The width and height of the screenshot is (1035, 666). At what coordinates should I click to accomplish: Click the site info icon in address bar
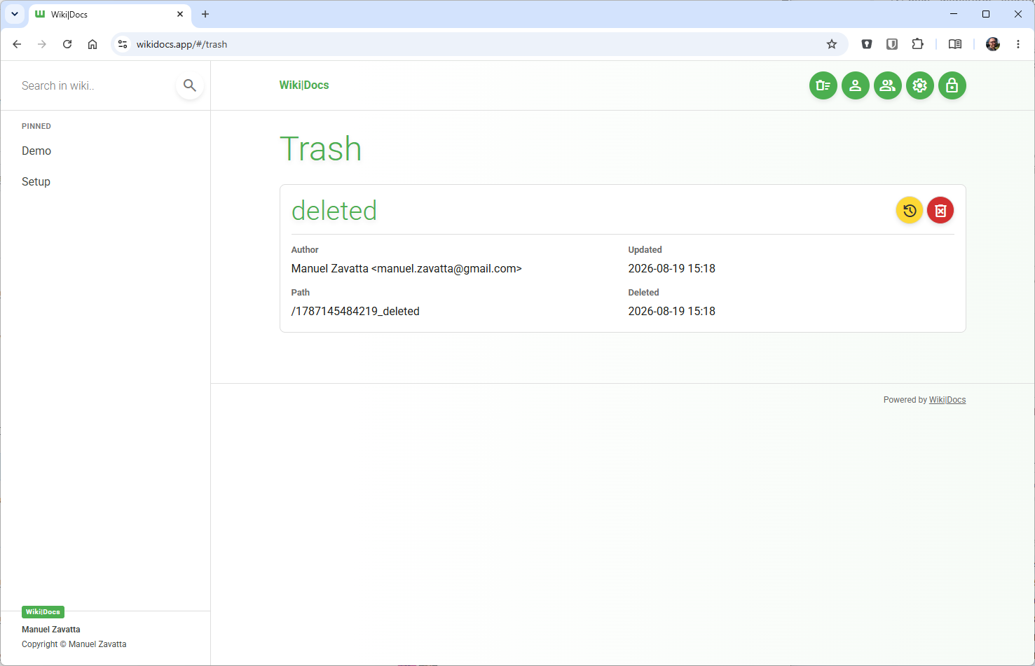click(x=123, y=44)
